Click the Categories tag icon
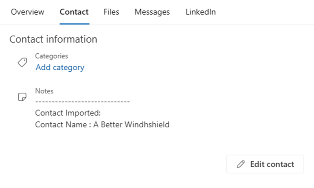The width and height of the screenshot is (314, 188). pos(22,62)
